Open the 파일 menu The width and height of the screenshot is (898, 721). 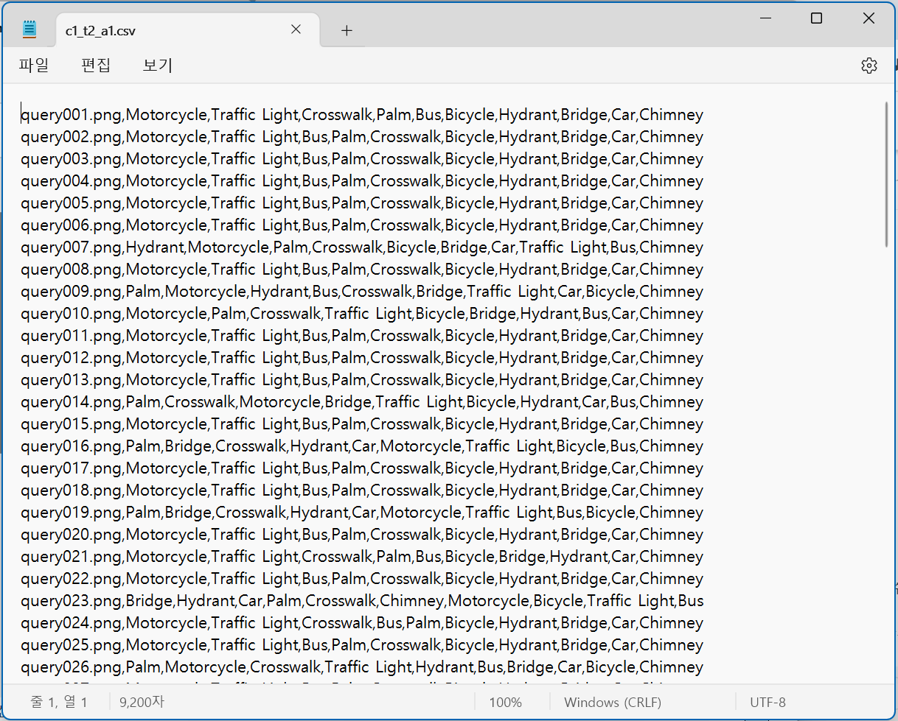pyautogui.click(x=34, y=66)
